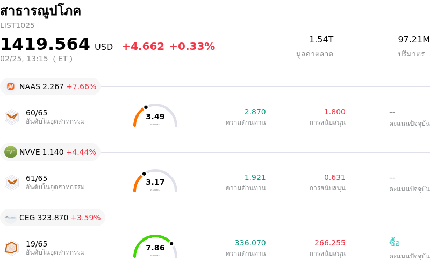Image resolution: width=430 pixels, height=268 pixels.
Task: Click the CEG company logo icon
Action: pyautogui.click(x=11, y=218)
